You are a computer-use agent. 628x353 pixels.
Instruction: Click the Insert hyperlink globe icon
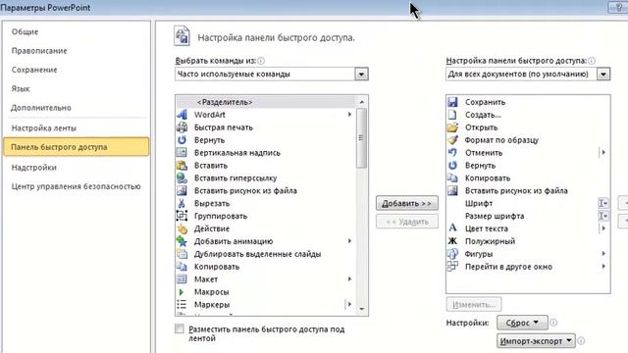[182, 178]
